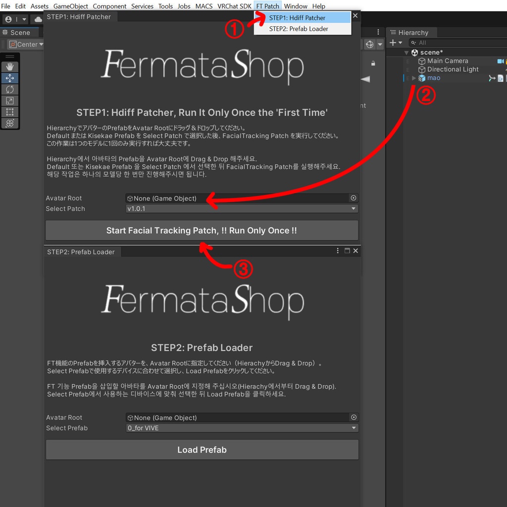
Task: Select the Rect Transform tool
Action: pos(10,111)
